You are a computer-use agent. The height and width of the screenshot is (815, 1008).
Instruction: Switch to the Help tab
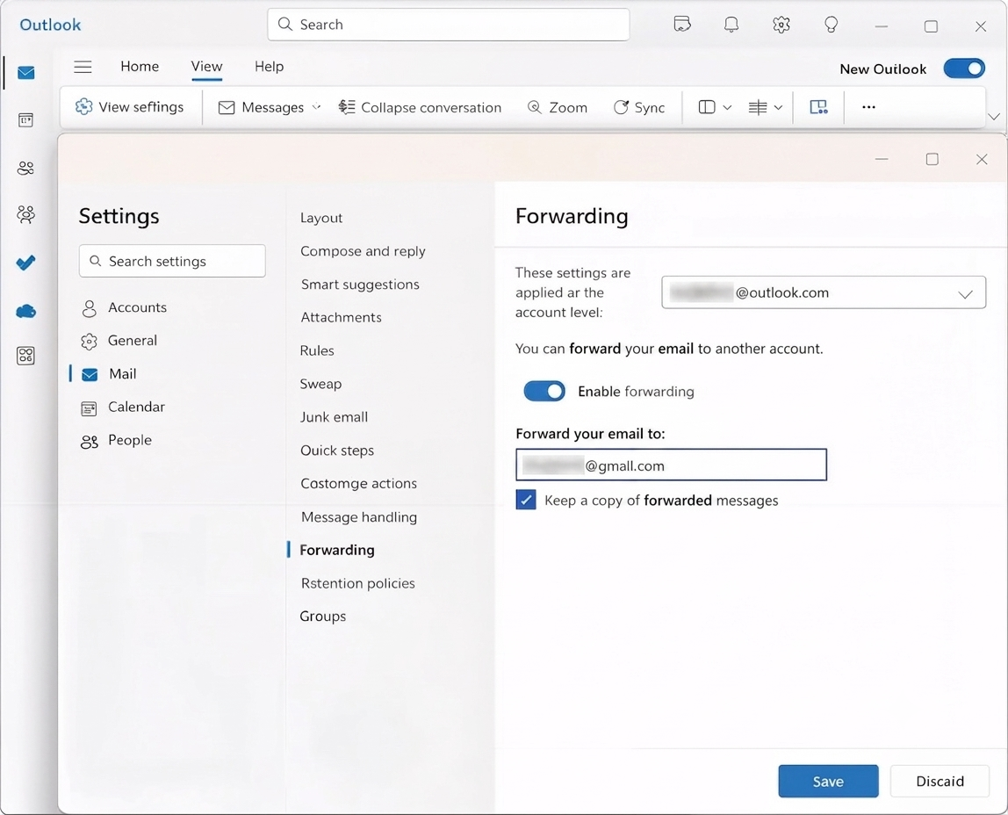click(269, 66)
